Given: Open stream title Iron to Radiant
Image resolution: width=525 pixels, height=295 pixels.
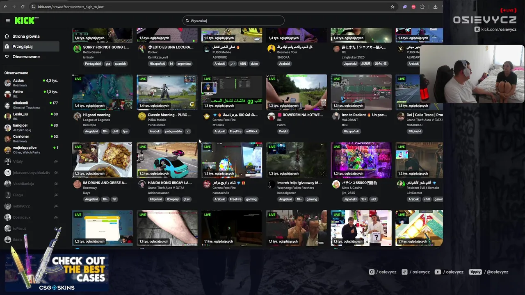Looking at the screenshot, I should point(364,115).
